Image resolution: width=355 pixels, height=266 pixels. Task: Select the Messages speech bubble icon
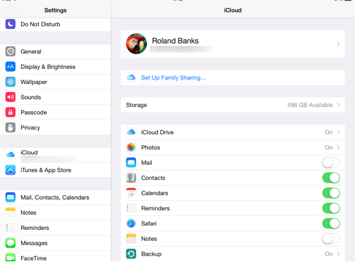[11, 243]
